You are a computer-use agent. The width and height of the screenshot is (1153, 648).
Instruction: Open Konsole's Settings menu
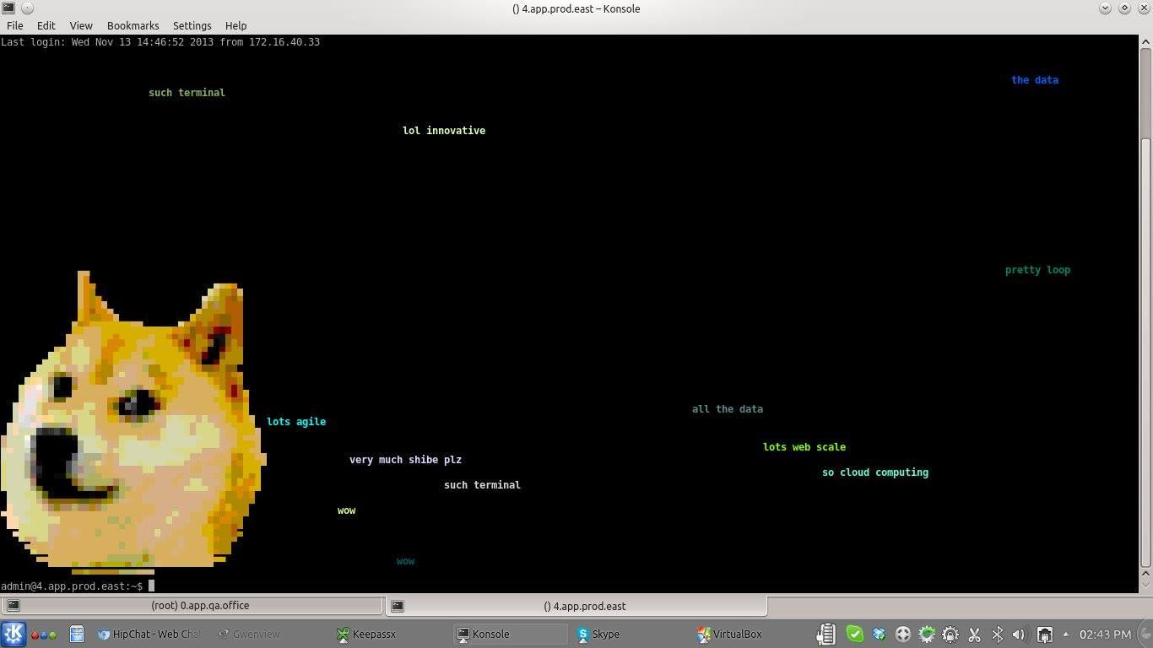pos(192,25)
